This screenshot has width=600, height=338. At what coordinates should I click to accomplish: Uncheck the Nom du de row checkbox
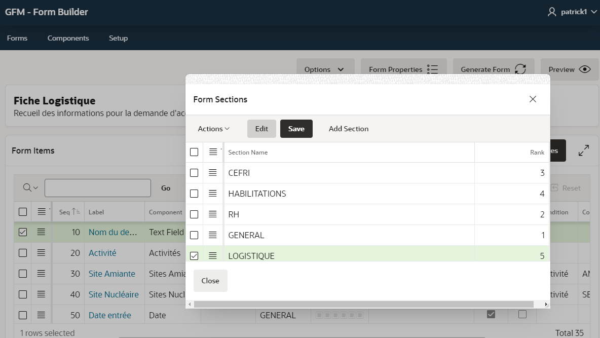pos(23,232)
